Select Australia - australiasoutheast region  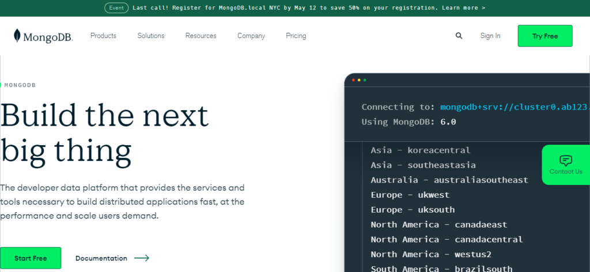pyautogui.click(x=449, y=180)
